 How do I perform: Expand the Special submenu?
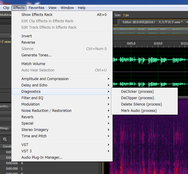point(62,123)
